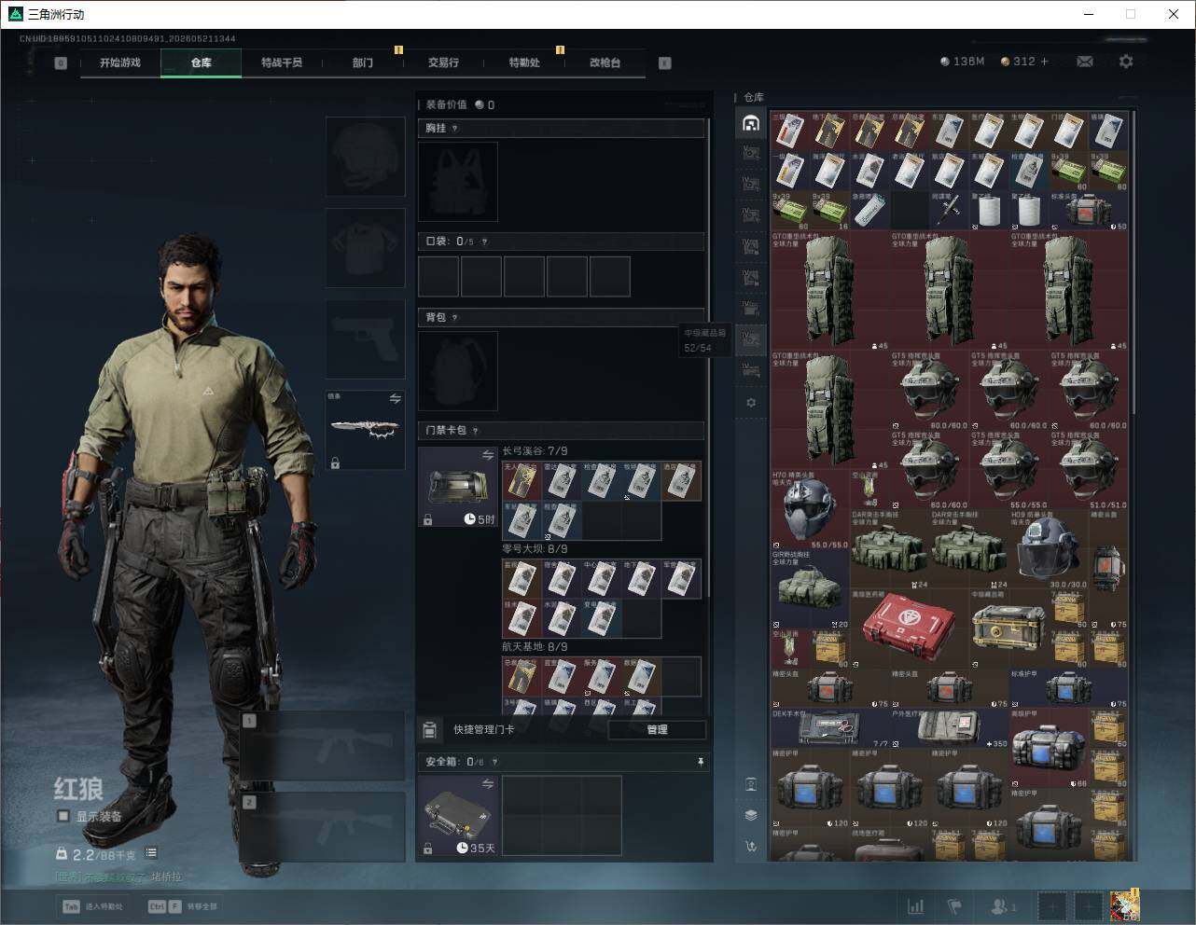Select the main warehouse storage icon

[751, 123]
